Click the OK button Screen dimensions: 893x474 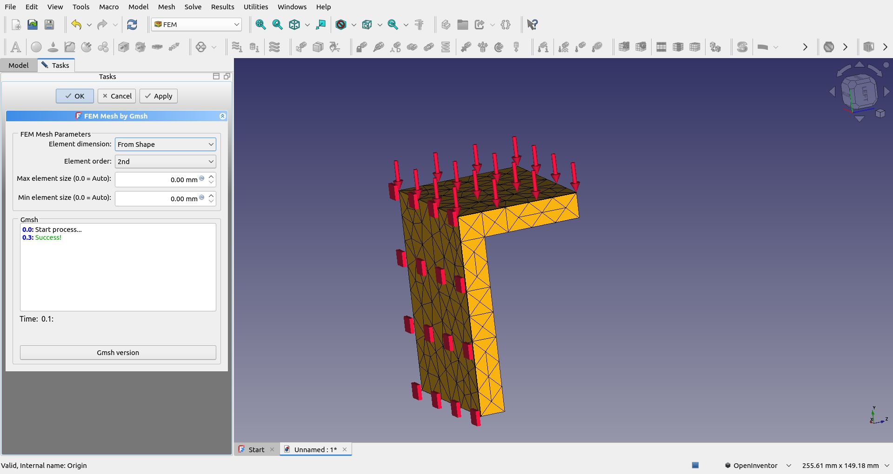(75, 96)
